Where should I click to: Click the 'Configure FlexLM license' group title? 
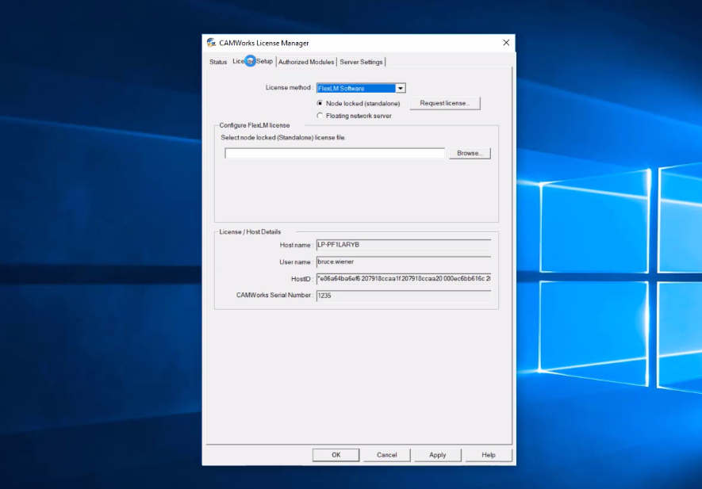tap(255, 125)
